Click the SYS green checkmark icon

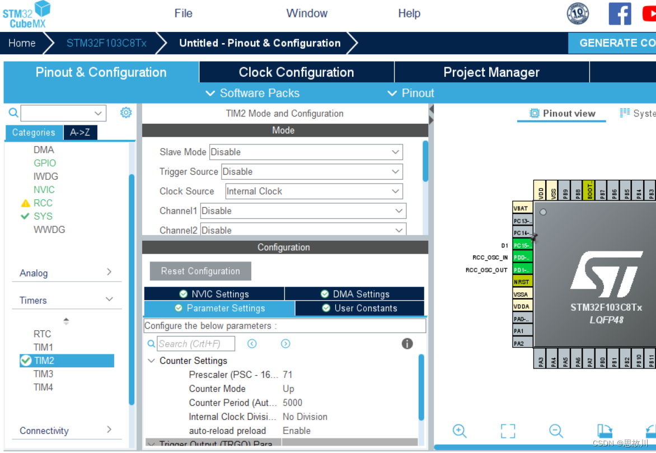[25, 216]
